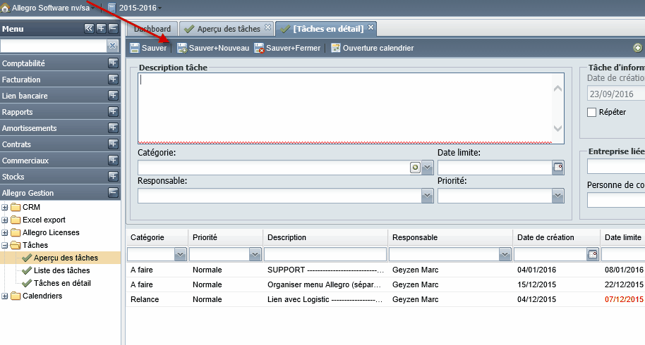645x345 pixels.
Task: Select Liste des tâches in the tree
Action: click(x=61, y=270)
